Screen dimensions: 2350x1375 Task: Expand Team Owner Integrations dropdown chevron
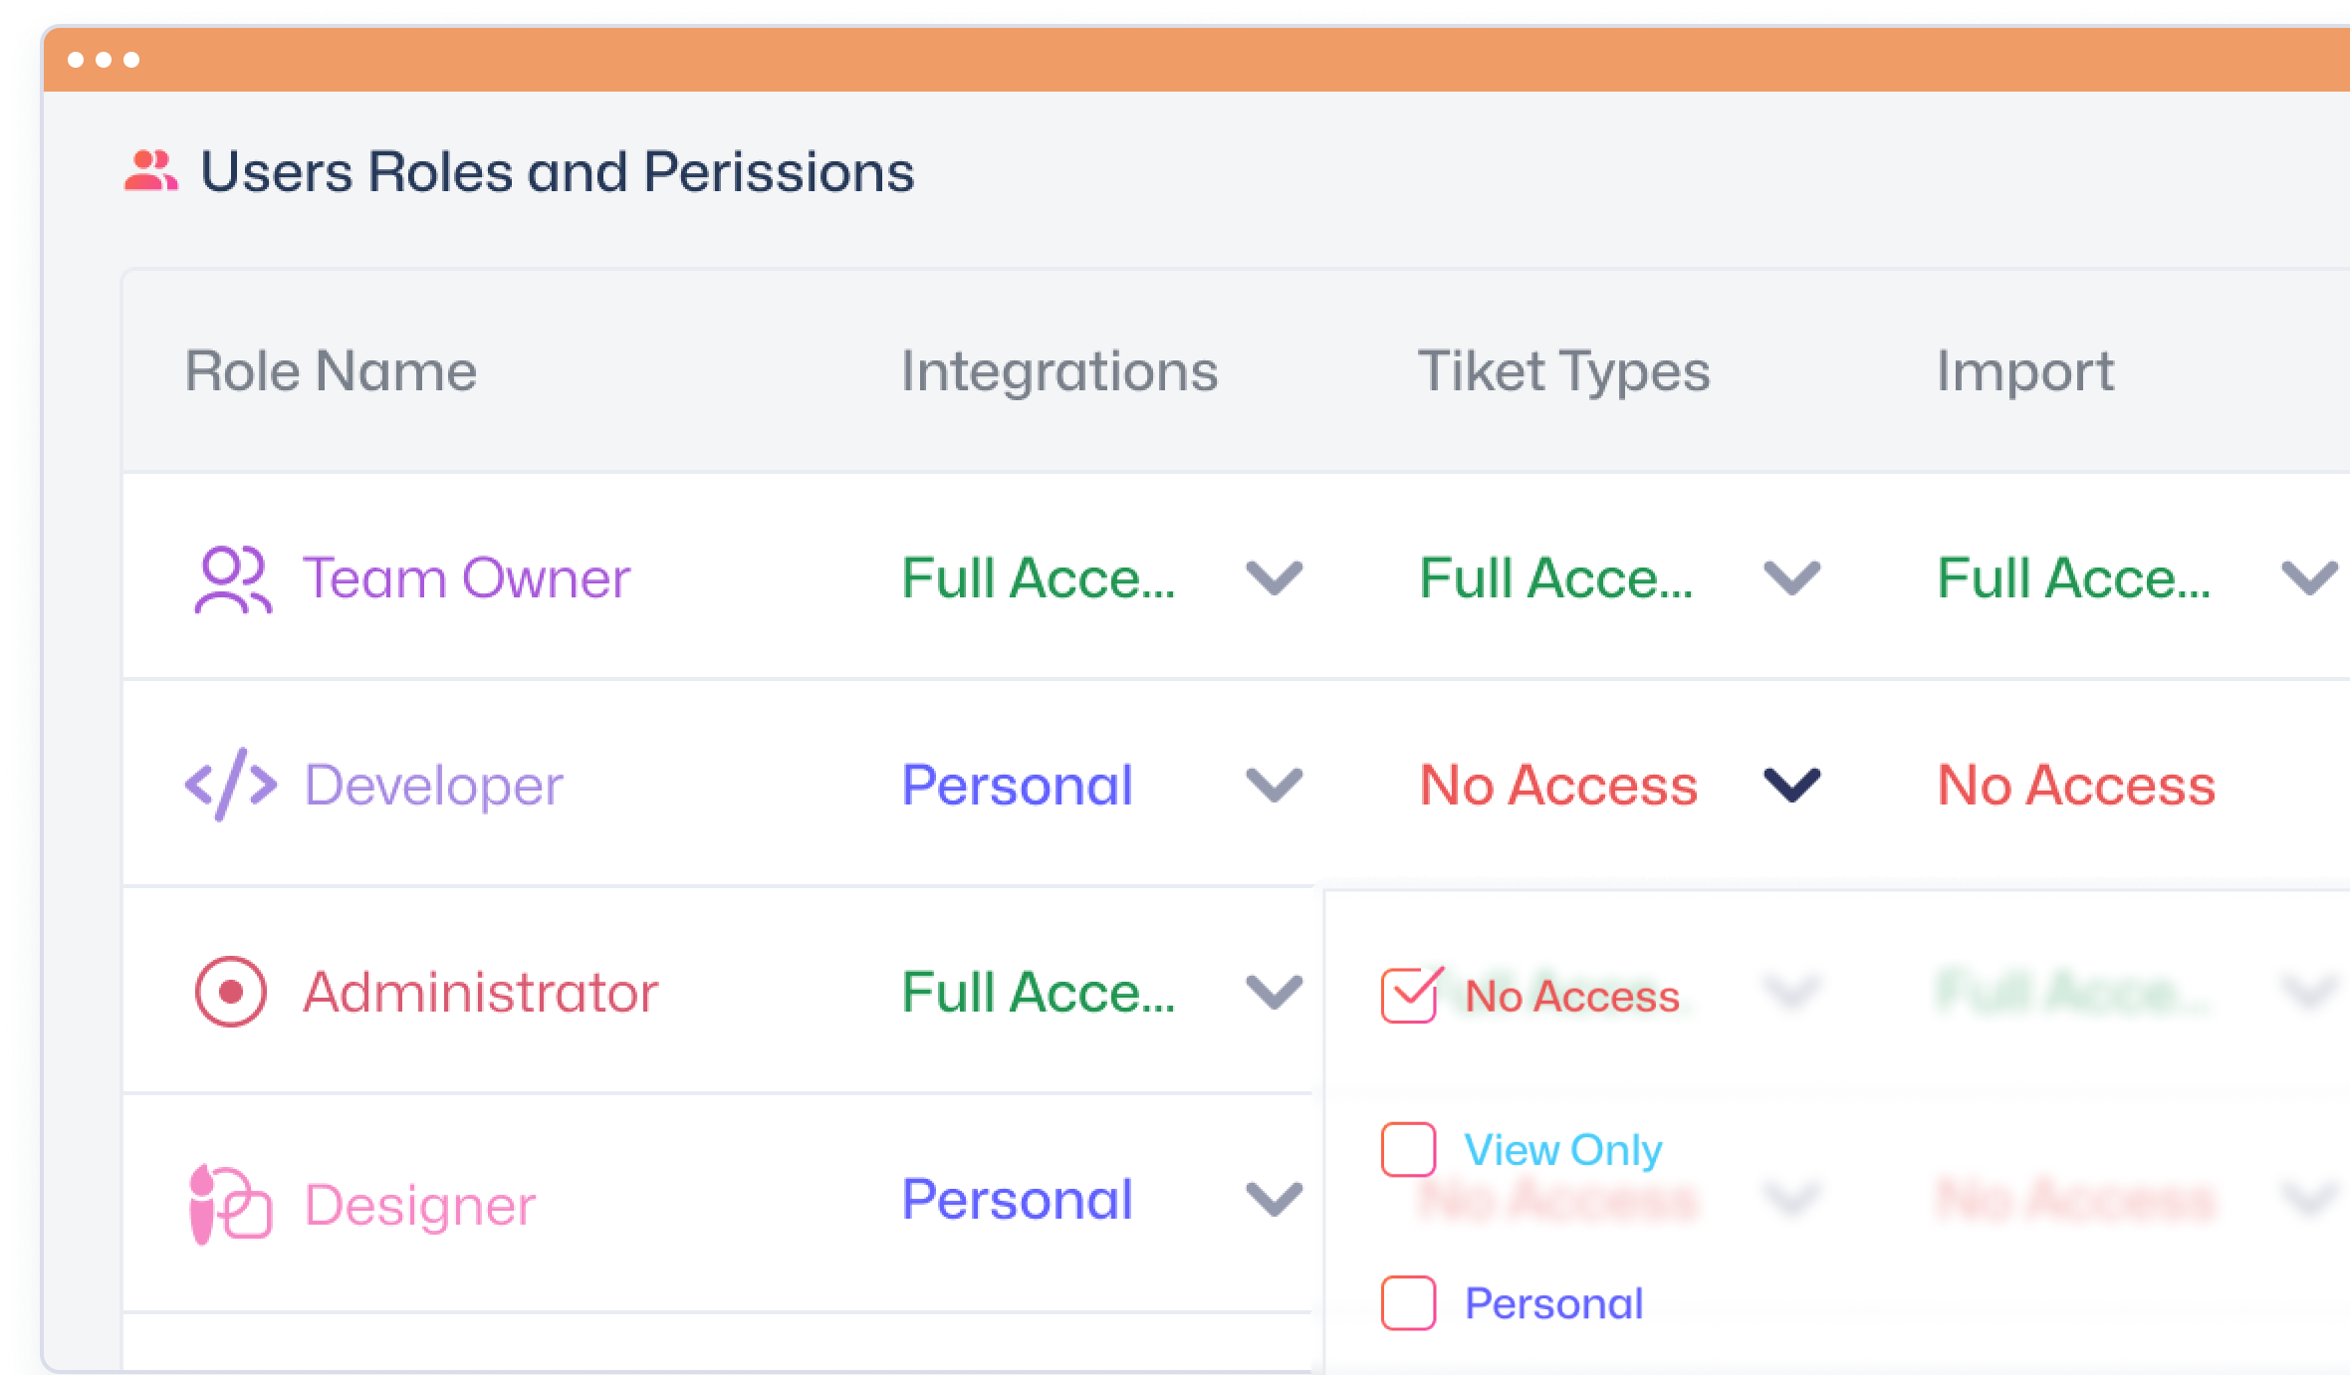tap(1275, 578)
